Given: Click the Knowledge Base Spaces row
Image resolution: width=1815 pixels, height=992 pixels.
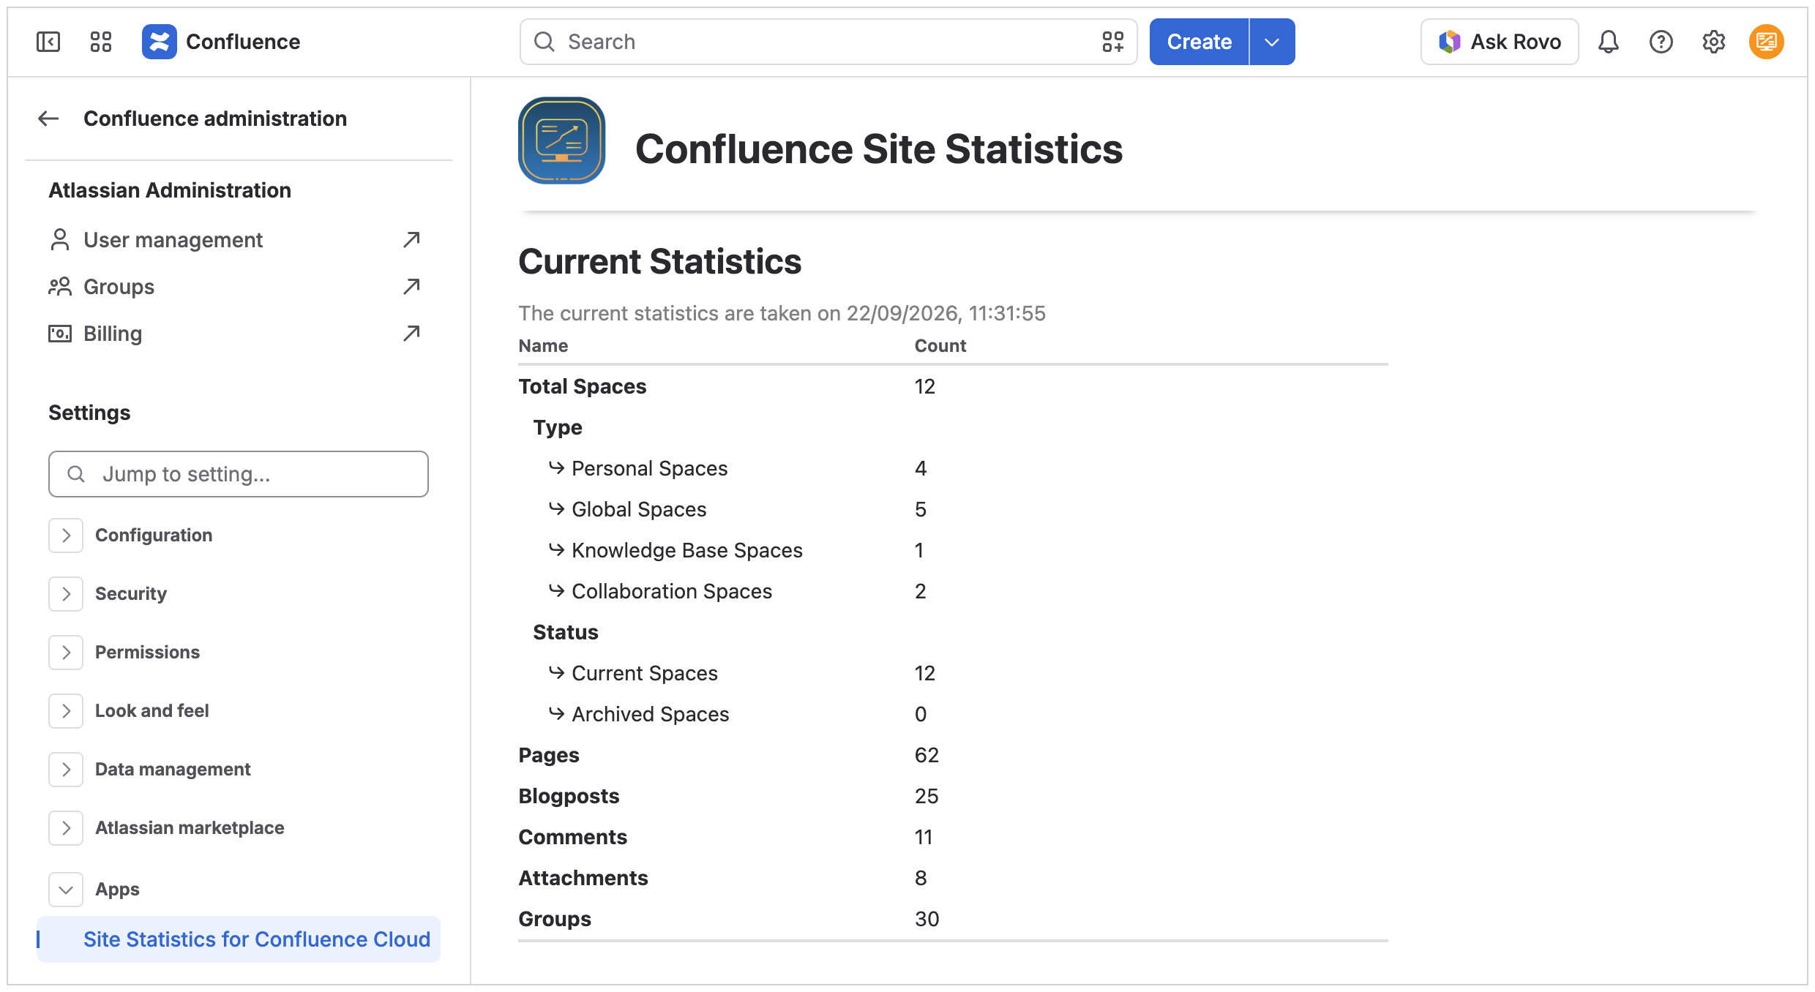Looking at the screenshot, I should pyautogui.click(x=953, y=550).
